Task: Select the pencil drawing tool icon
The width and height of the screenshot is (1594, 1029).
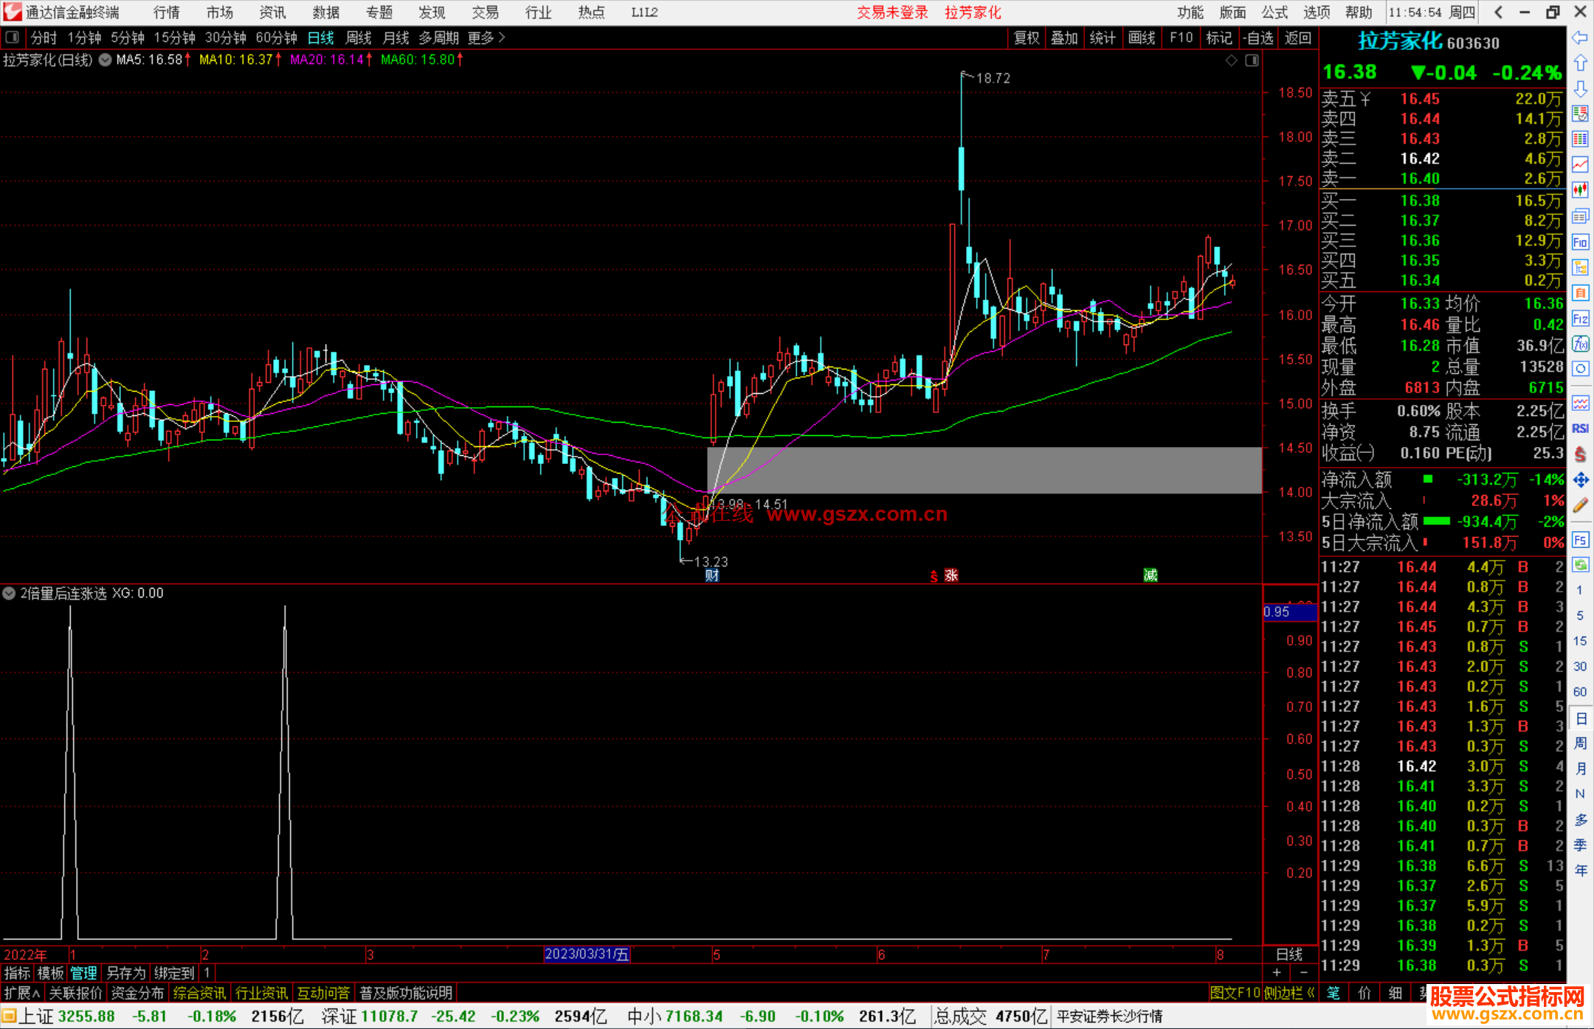Action: pos(1580,505)
